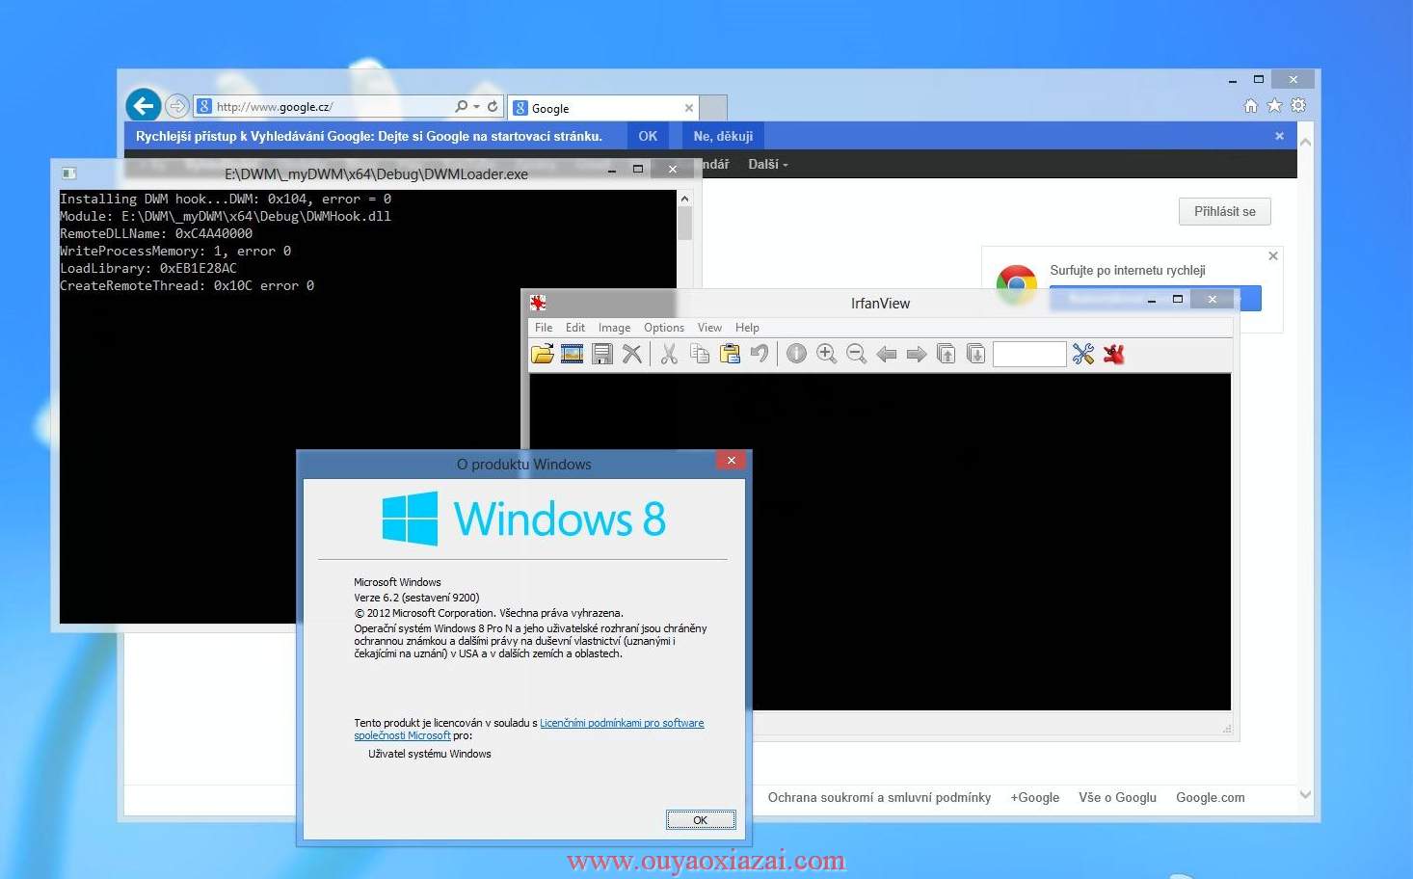
Task: Click the Internet Explorer Forward button
Action: (x=176, y=106)
